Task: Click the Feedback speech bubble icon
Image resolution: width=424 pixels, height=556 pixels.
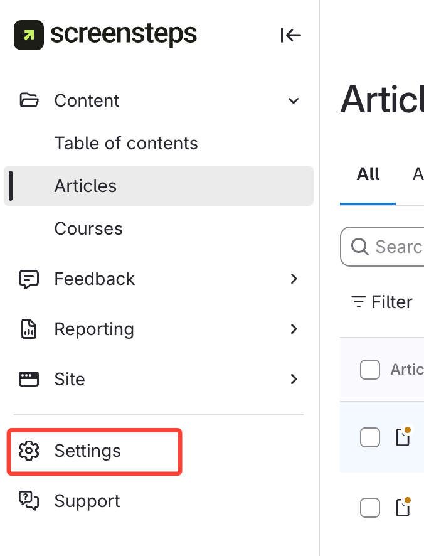Action: [29, 279]
